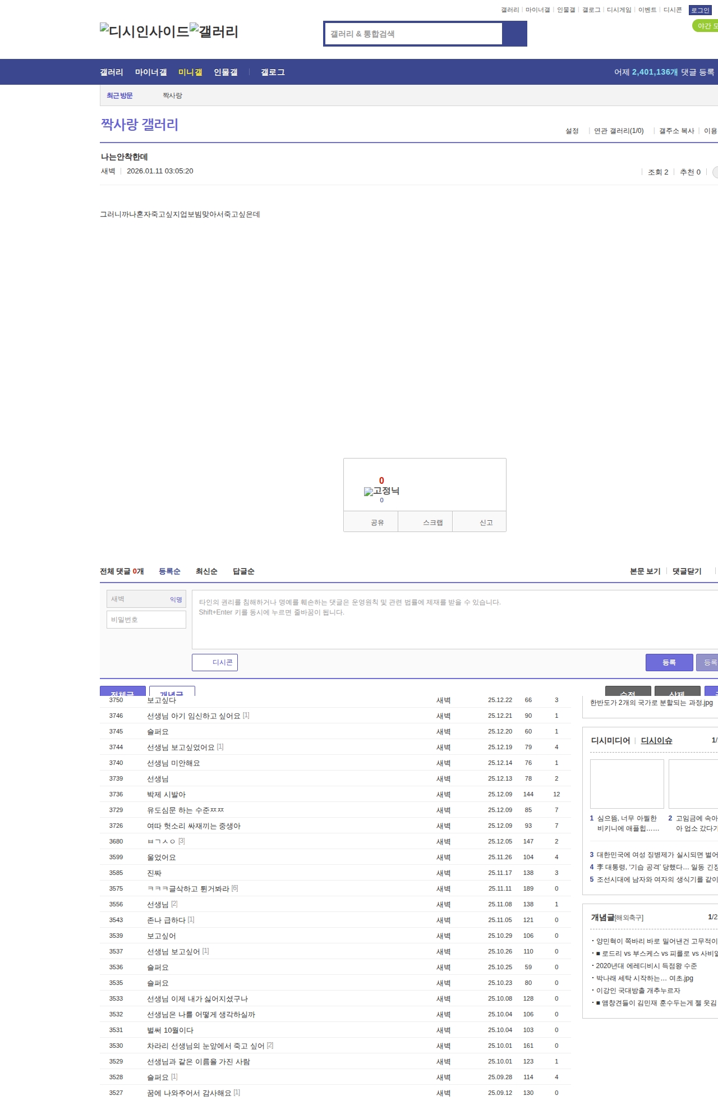Viewport: 718px width, 1100px height.
Task: Sort comments by 최신순
Action: [x=206, y=571]
